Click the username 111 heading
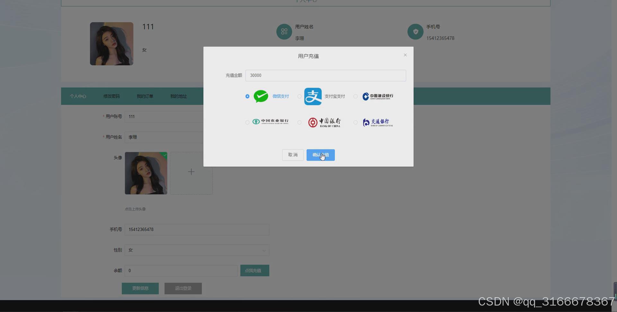617x312 pixels. 148,27
